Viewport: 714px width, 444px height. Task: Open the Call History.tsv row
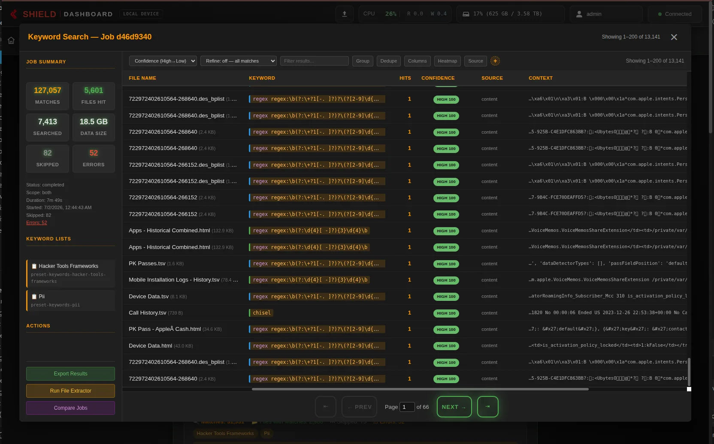pyautogui.click(x=404, y=313)
